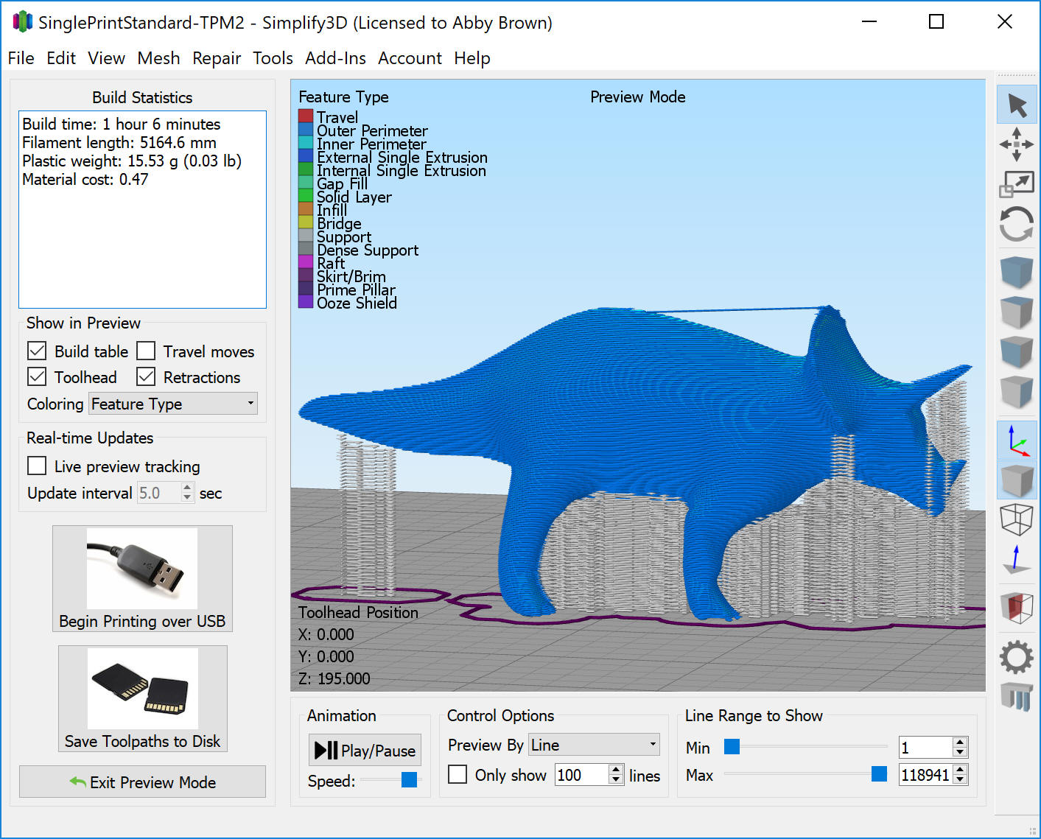Open the Machine Control Panel gear icon
This screenshot has height=839, width=1041.
click(x=1017, y=656)
